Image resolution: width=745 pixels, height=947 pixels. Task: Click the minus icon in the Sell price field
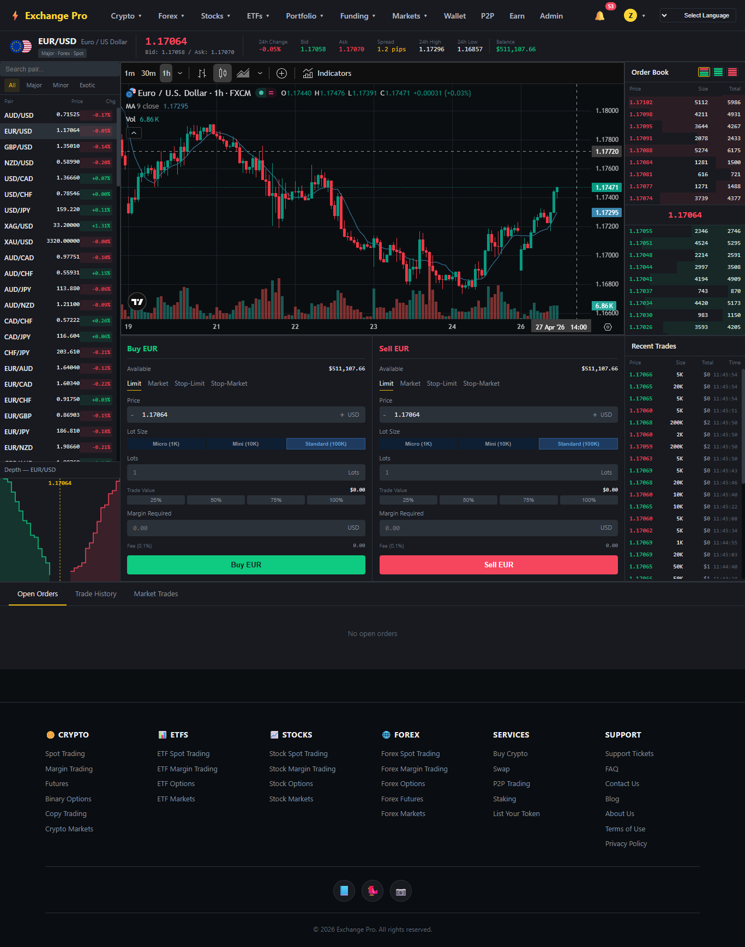[384, 415]
